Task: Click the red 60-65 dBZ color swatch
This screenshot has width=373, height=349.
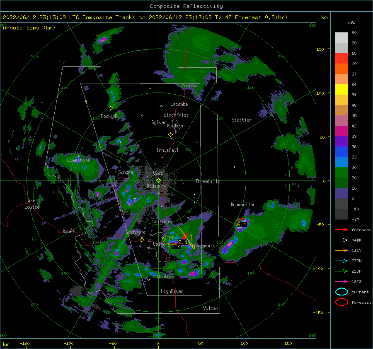Action: point(342,59)
